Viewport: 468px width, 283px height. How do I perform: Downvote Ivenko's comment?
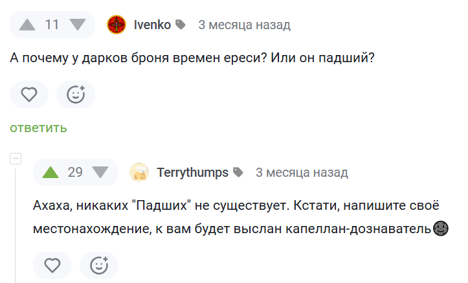tap(78, 25)
